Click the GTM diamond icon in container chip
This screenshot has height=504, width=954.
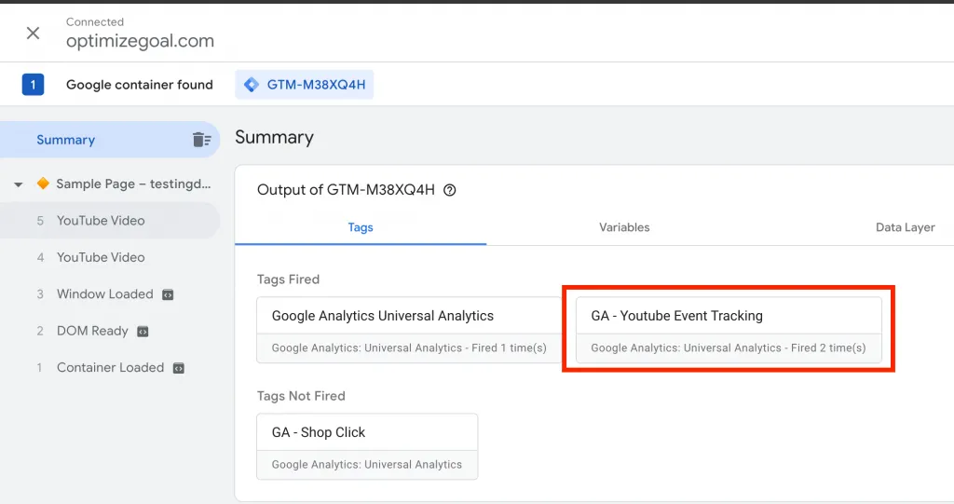[251, 85]
